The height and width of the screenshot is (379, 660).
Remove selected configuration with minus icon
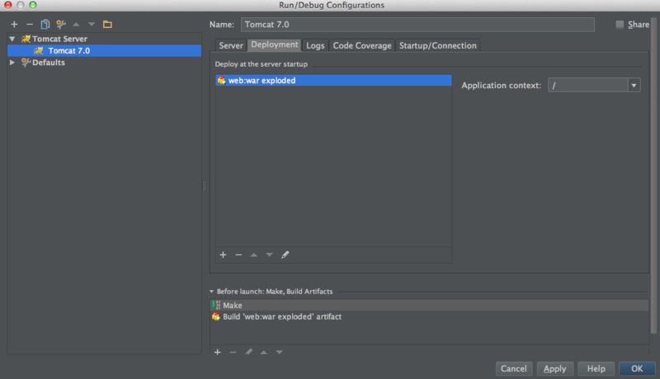click(x=30, y=25)
